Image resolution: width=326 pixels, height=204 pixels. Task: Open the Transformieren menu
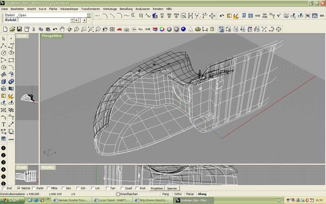(x=91, y=9)
